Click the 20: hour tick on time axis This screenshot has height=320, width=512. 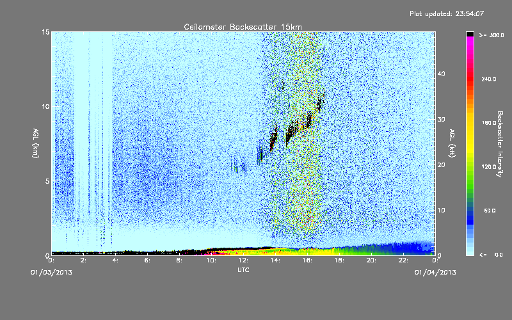point(371,260)
